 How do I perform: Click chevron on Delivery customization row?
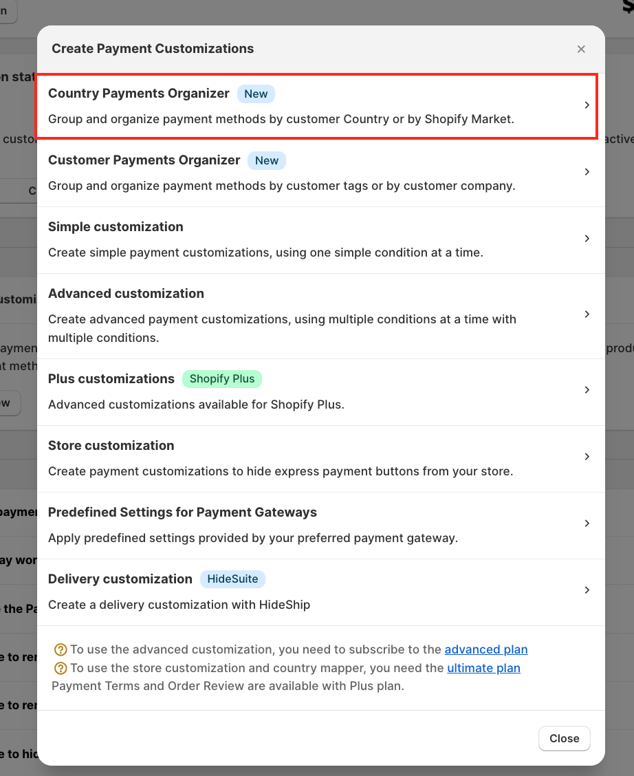pyautogui.click(x=587, y=590)
